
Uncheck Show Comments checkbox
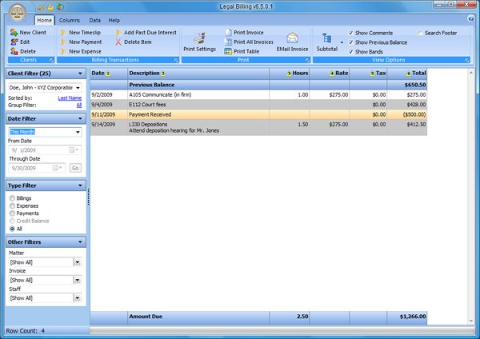click(350, 33)
